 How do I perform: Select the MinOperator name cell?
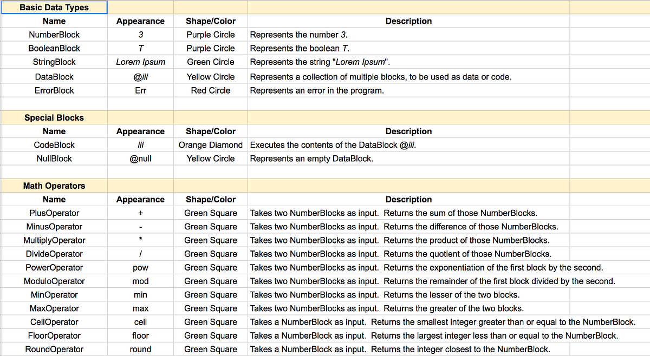(54, 294)
